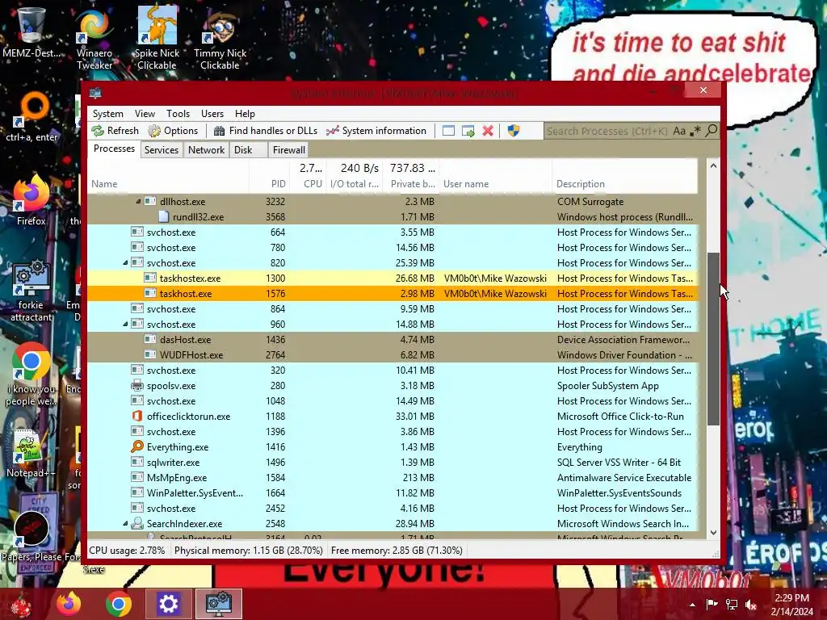Click the forkie attractant desktop icon
This screenshot has height=620, width=827.
[31, 290]
